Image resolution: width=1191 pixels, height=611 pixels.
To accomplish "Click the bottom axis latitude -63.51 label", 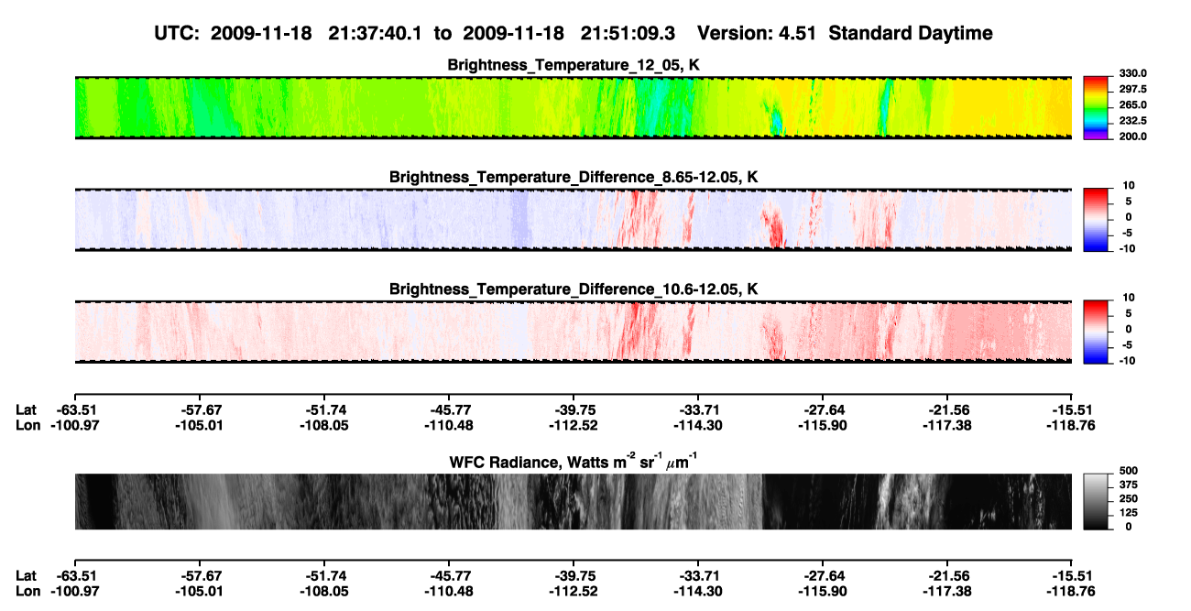I will point(74,575).
